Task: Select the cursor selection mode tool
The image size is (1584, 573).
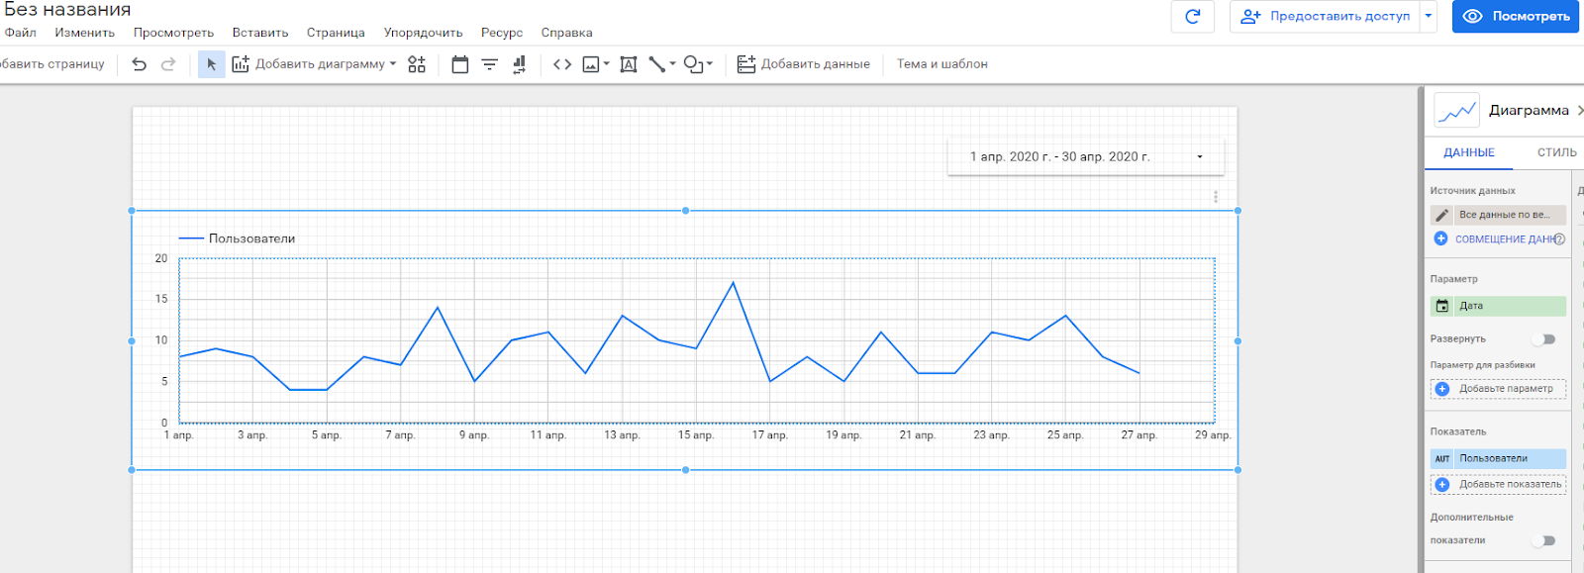Action: (211, 64)
